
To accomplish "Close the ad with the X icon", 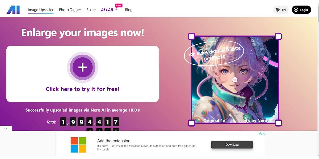I will [264, 134].
